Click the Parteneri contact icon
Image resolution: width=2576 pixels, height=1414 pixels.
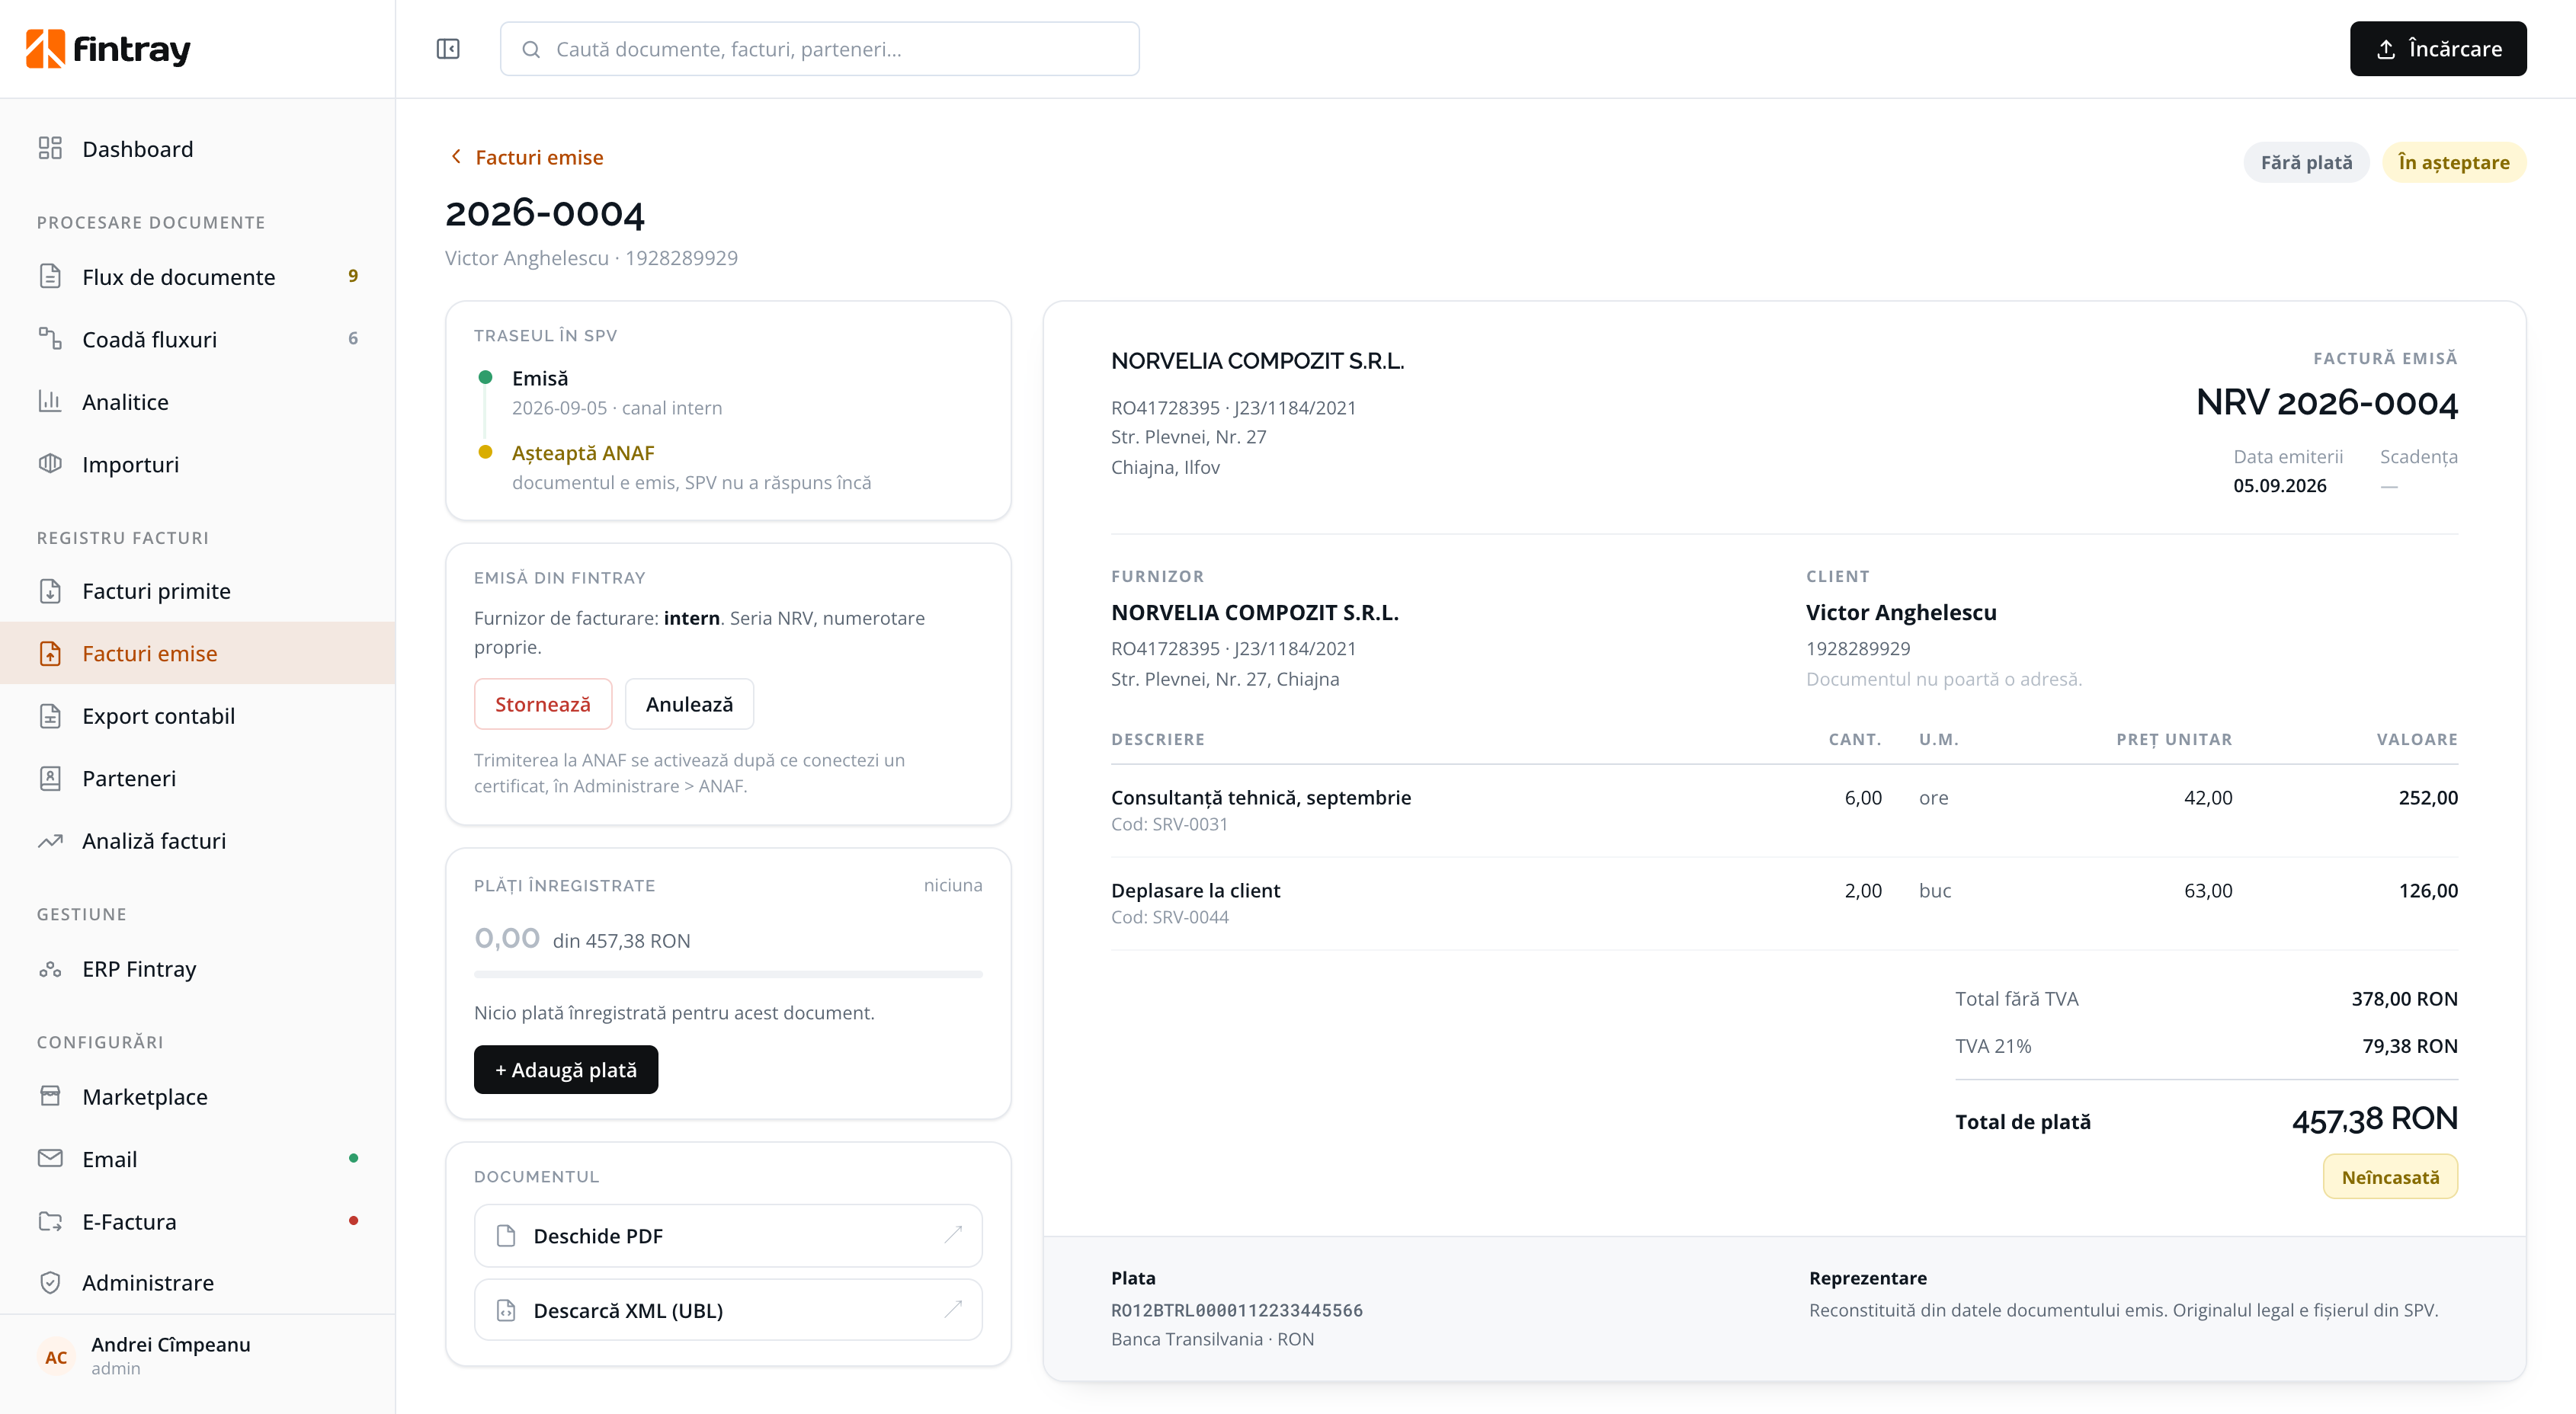point(50,779)
